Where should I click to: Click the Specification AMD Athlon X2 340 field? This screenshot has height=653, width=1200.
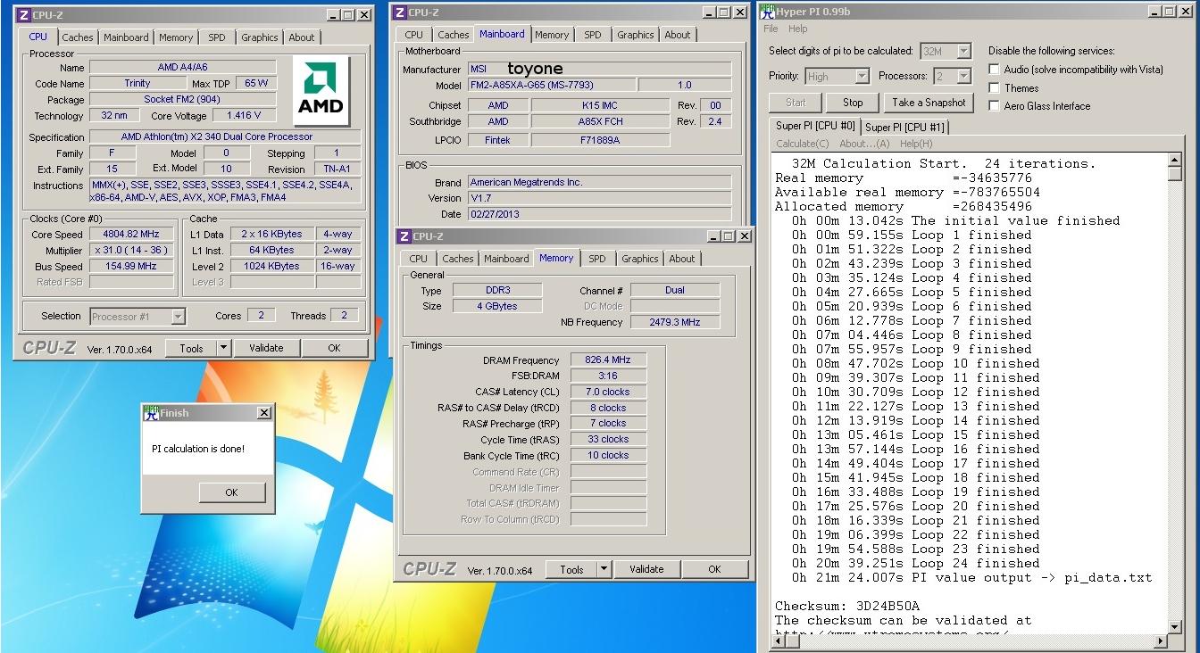coord(225,137)
